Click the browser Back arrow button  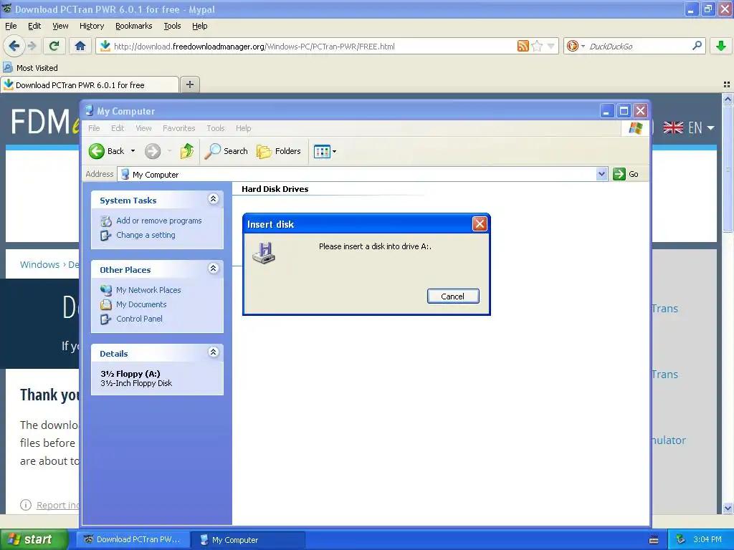click(x=14, y=46)
